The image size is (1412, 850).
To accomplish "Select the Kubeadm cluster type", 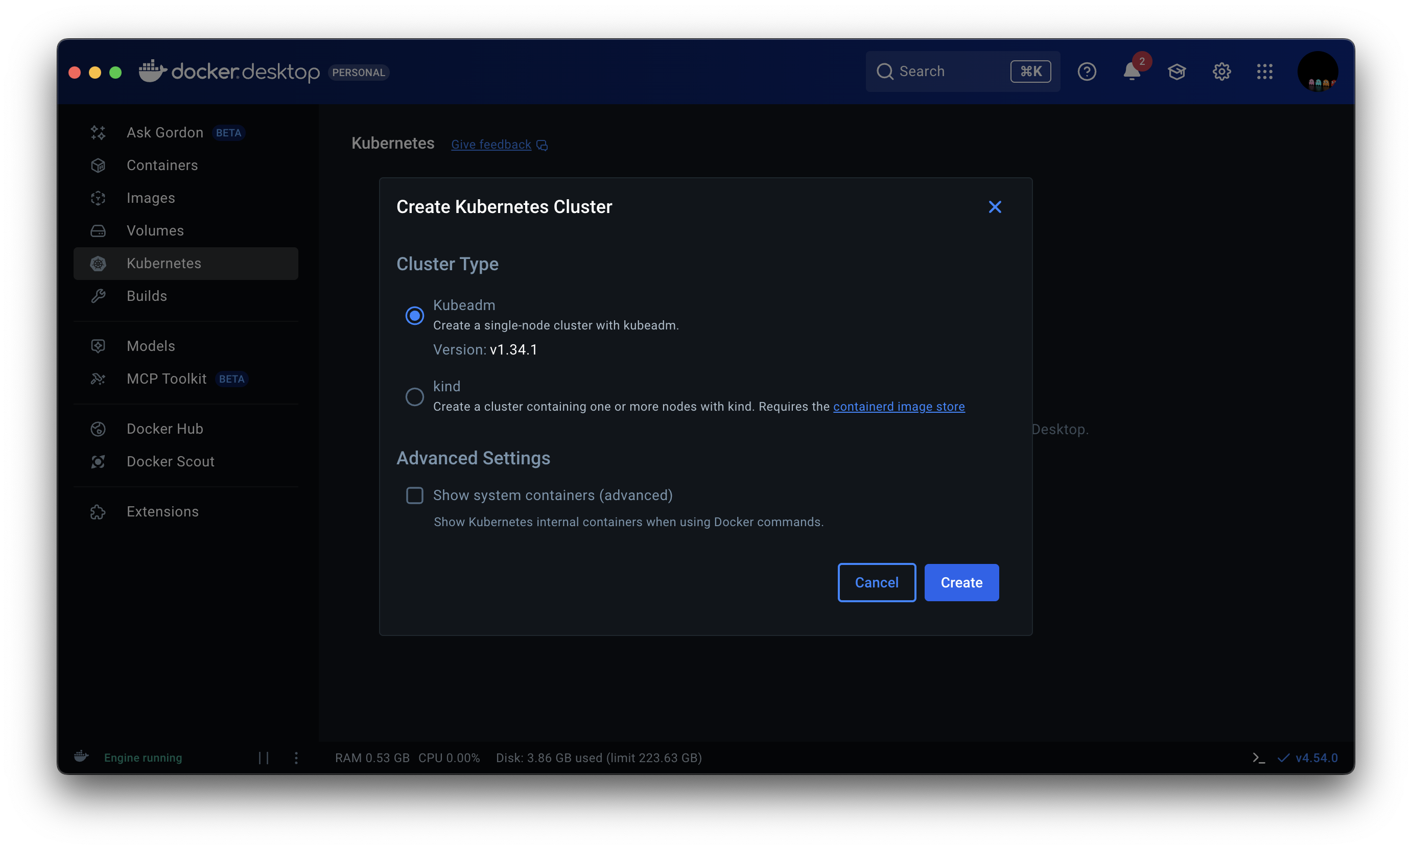I will point(415,316).
